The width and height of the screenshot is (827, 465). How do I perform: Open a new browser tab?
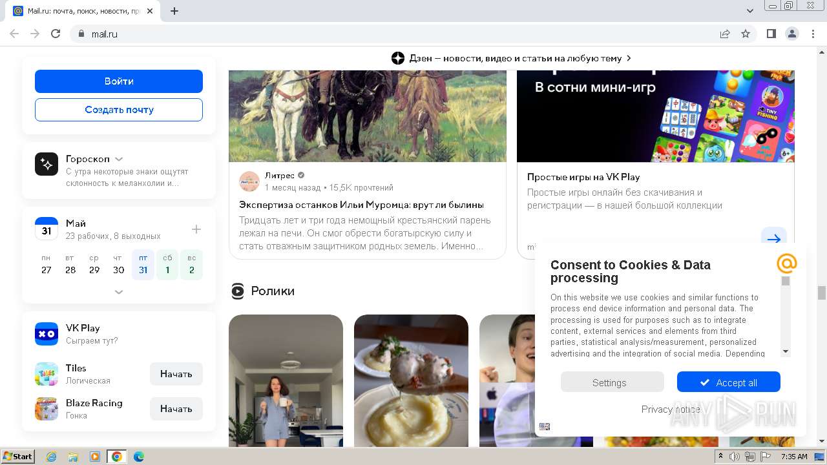(174, 11)
